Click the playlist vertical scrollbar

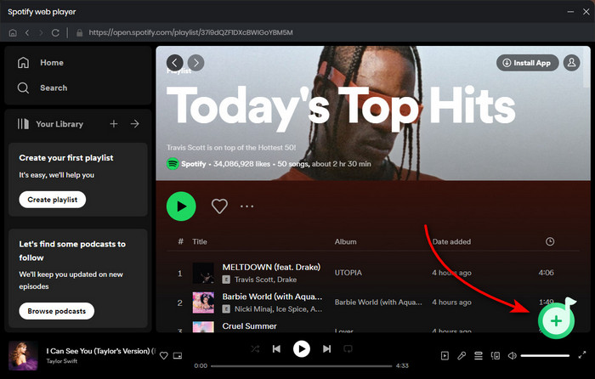tap(586, 67)
